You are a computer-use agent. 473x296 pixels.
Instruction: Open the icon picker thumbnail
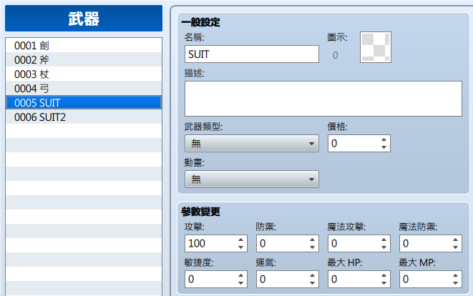[376, 47]
